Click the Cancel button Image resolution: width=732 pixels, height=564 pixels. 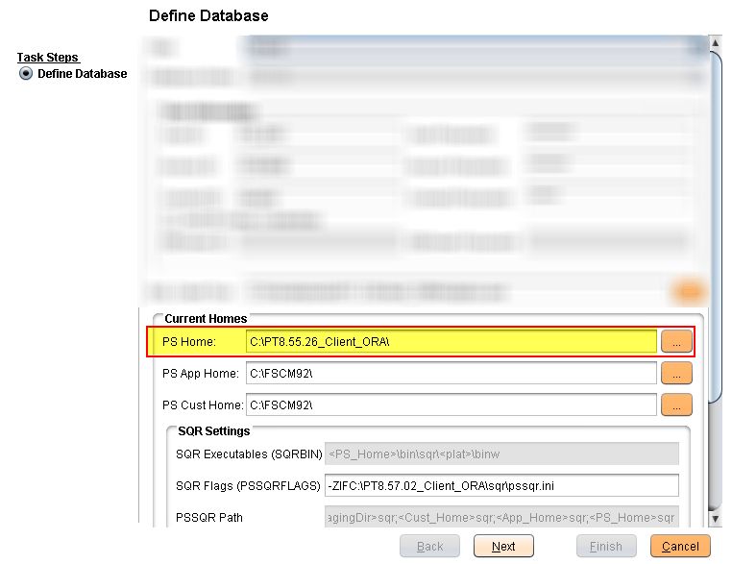click(x=680, y=547)
